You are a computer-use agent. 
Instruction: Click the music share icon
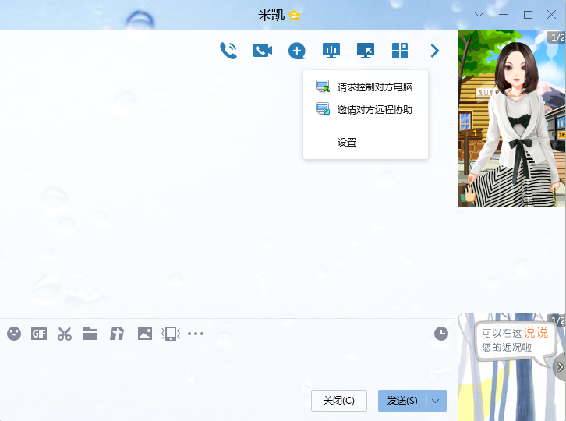(117, 334)
